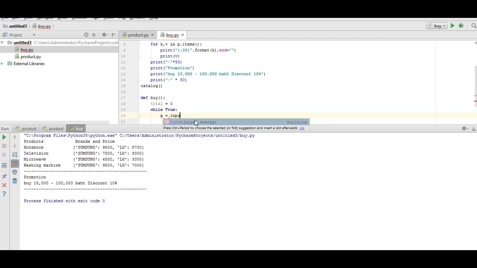Click 'Process finished with exit code 0'
477x268 pixels.
(64, 201)
